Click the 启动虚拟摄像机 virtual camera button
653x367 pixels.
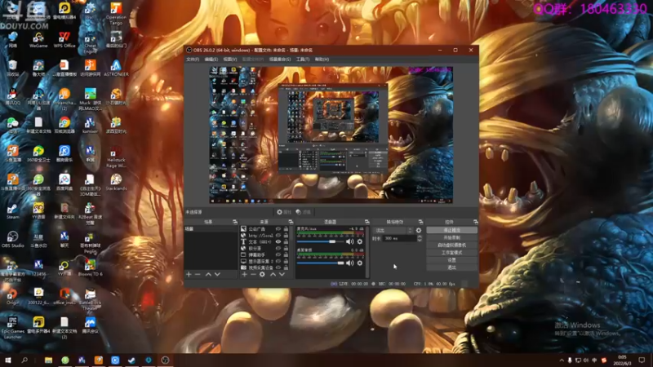452,245
